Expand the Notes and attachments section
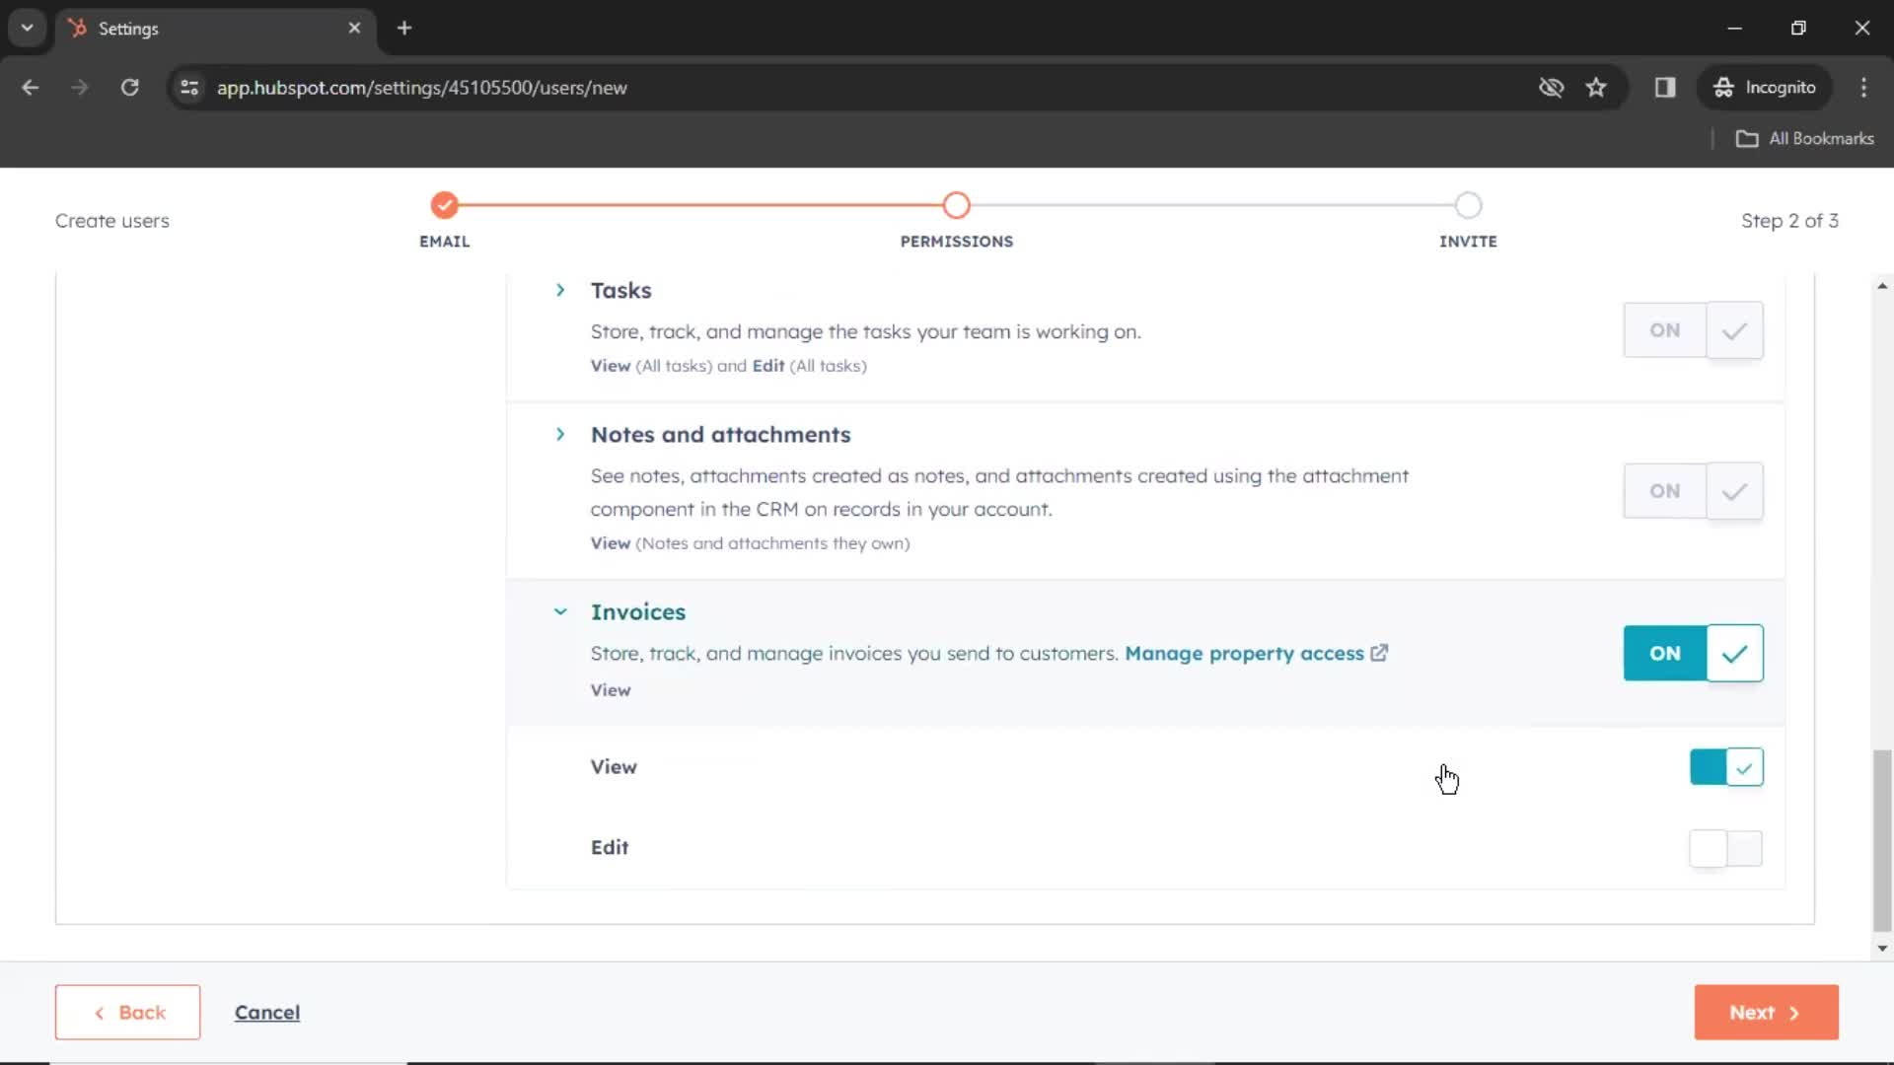The image size is (1894, 1065). point(560,434)
